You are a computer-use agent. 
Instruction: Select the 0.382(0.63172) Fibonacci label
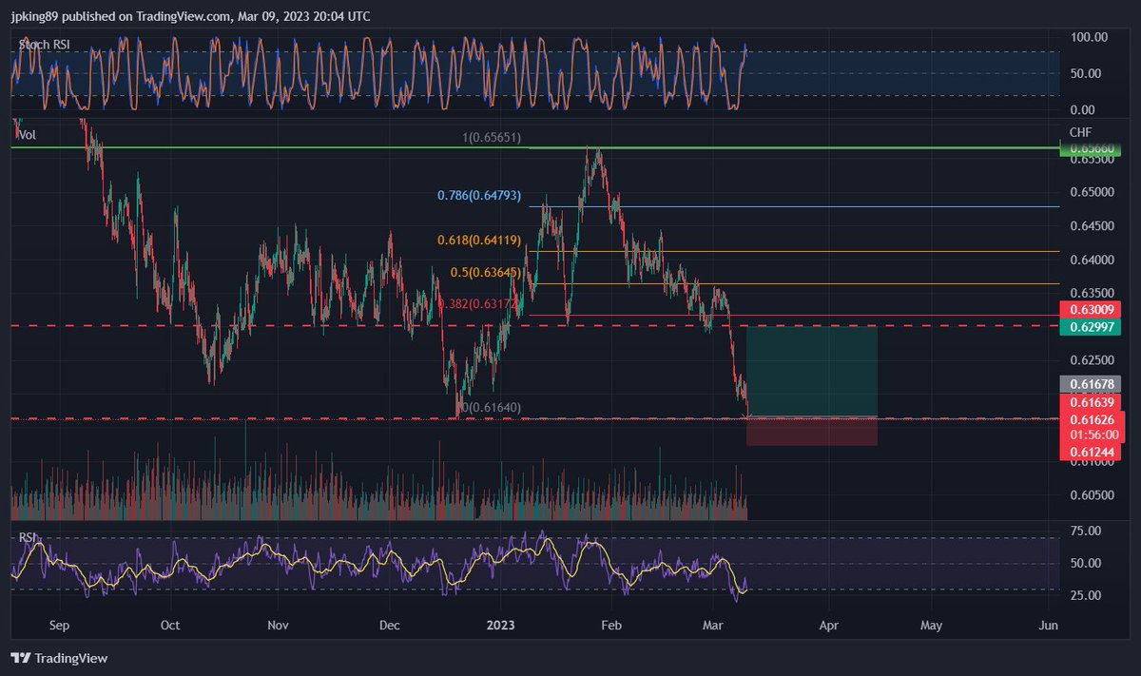point(479,304)
